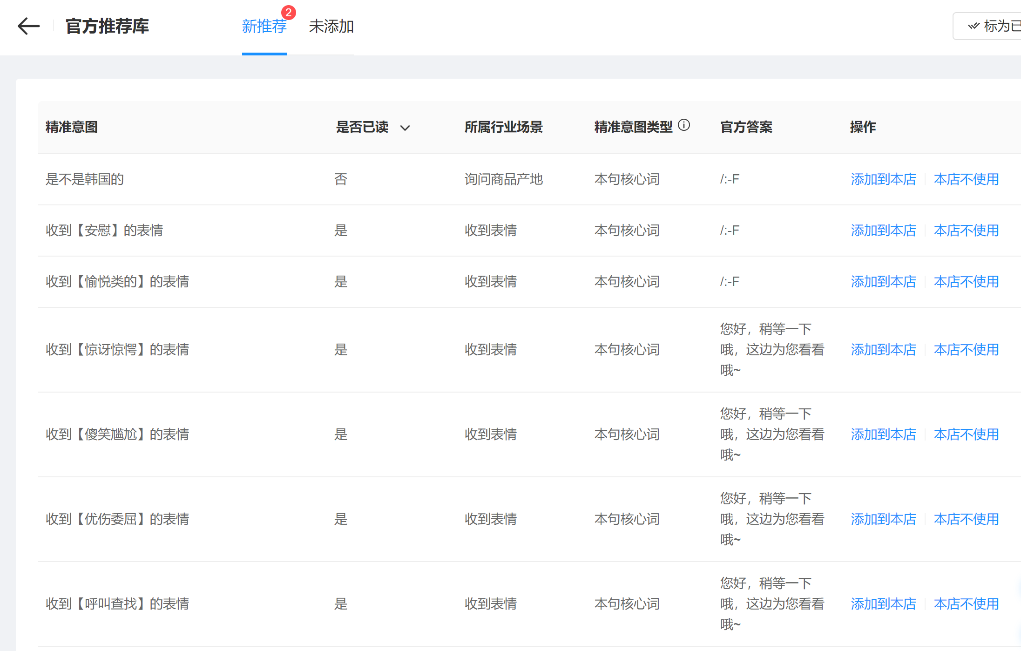
Task: Click /:-F answer in 是不是韩国的 row
Action: point(730,179)
